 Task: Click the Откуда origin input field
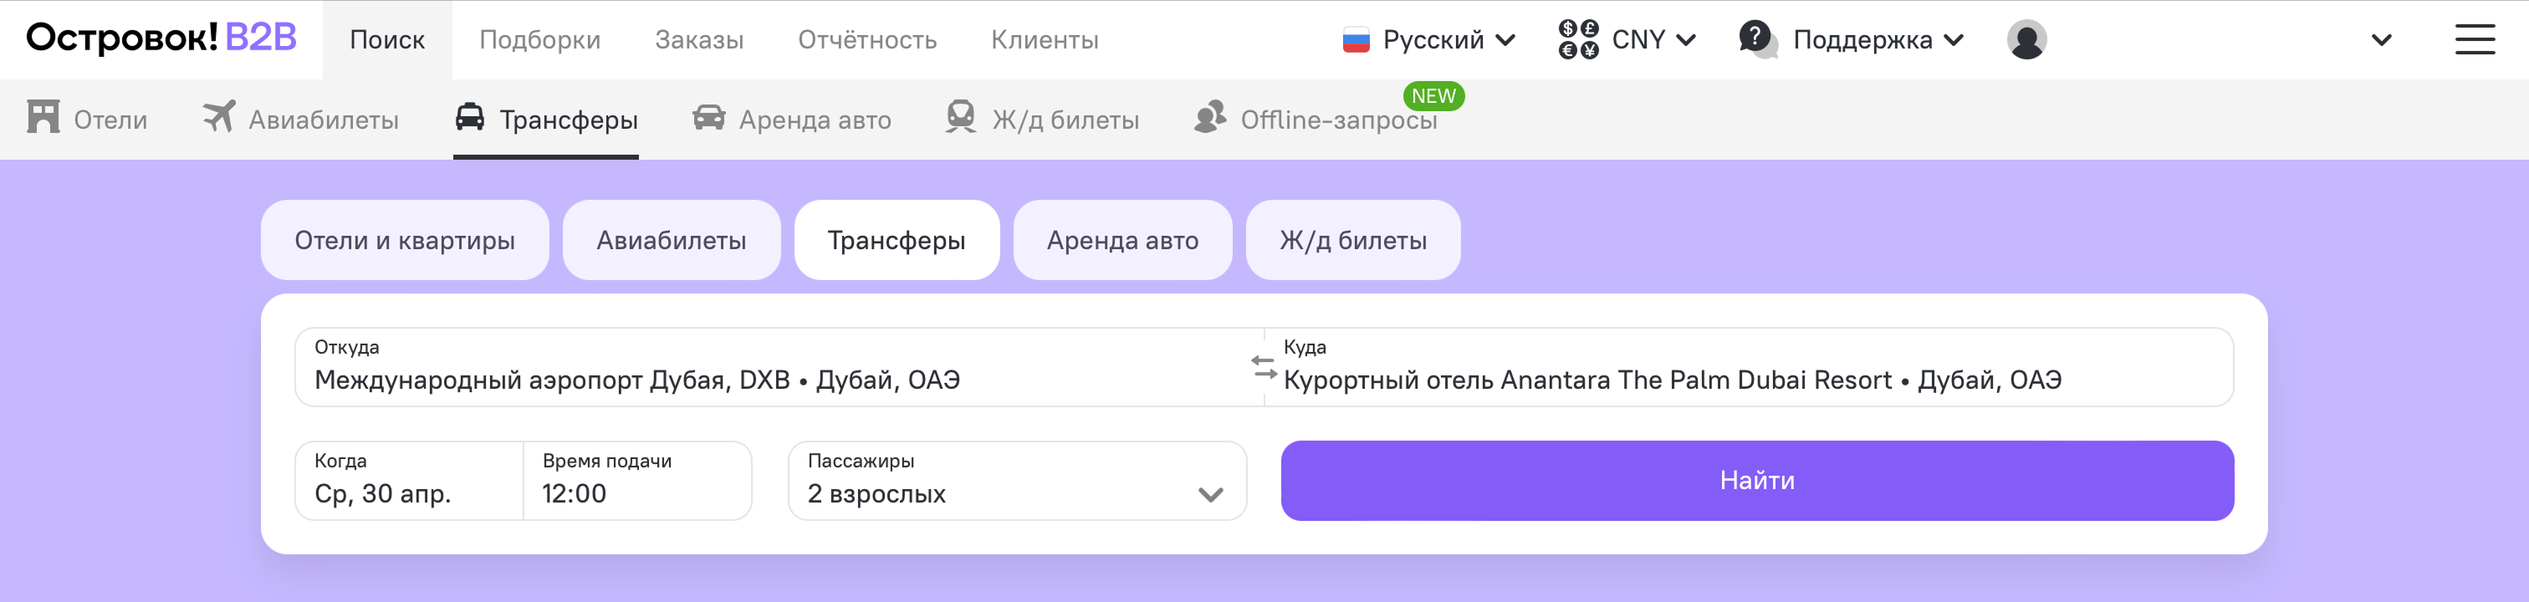pos(766,368)
